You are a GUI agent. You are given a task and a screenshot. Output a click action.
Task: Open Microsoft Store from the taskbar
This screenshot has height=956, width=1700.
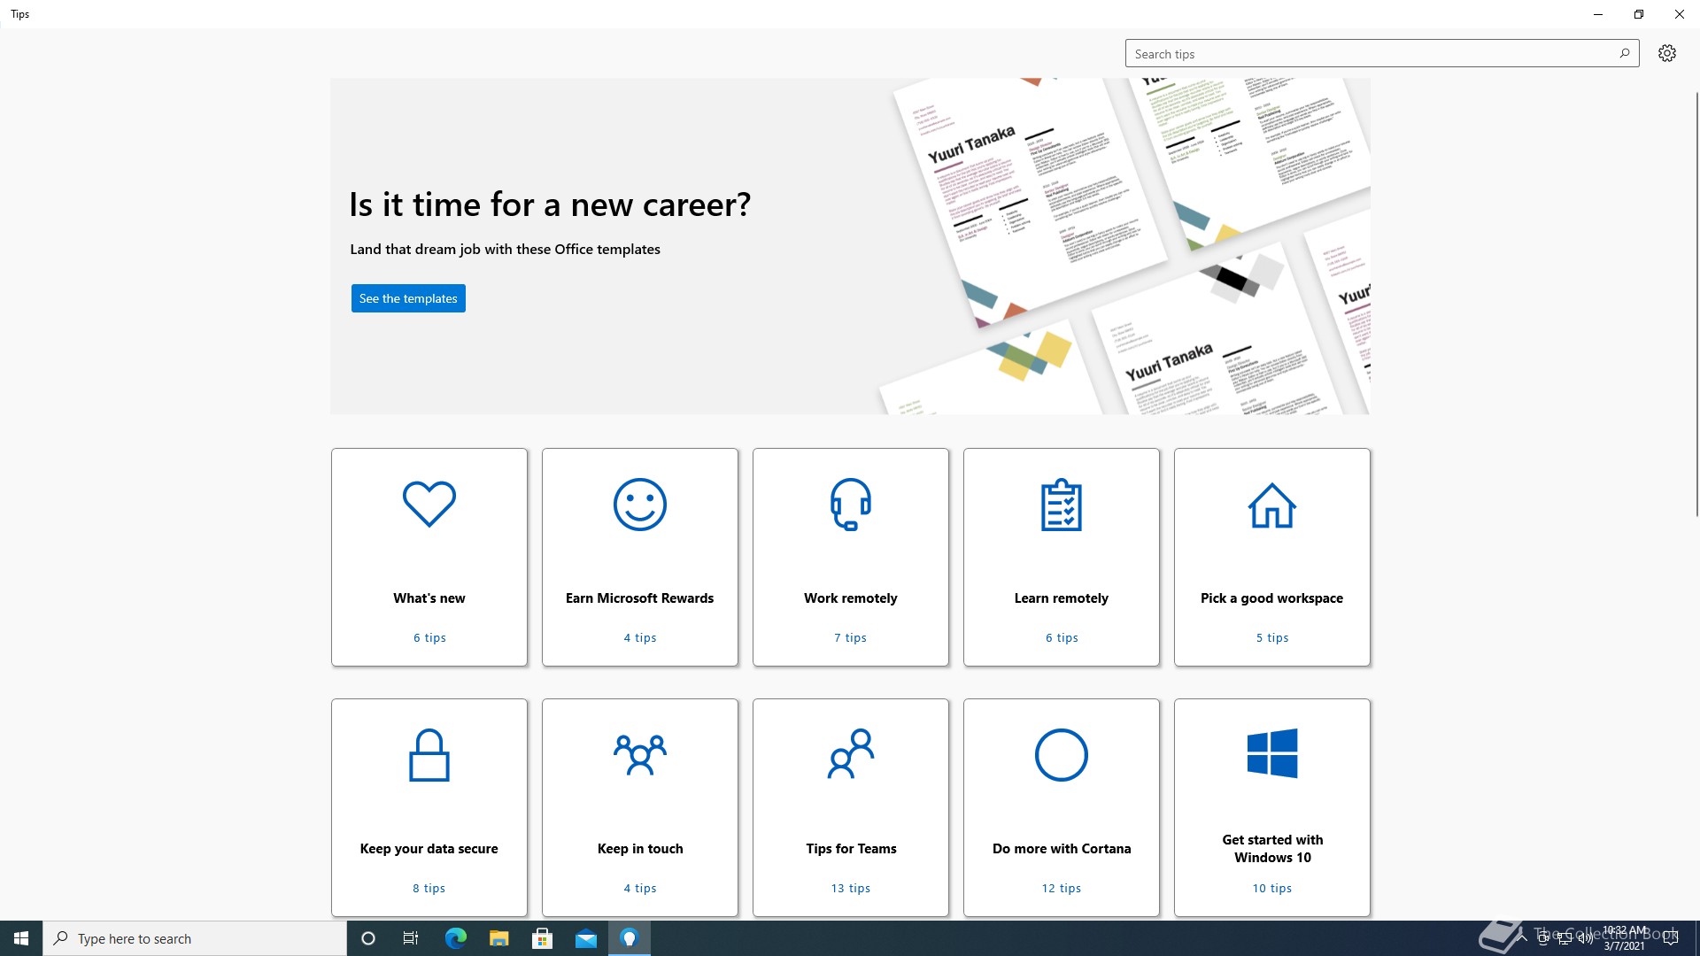click(542, 938)
